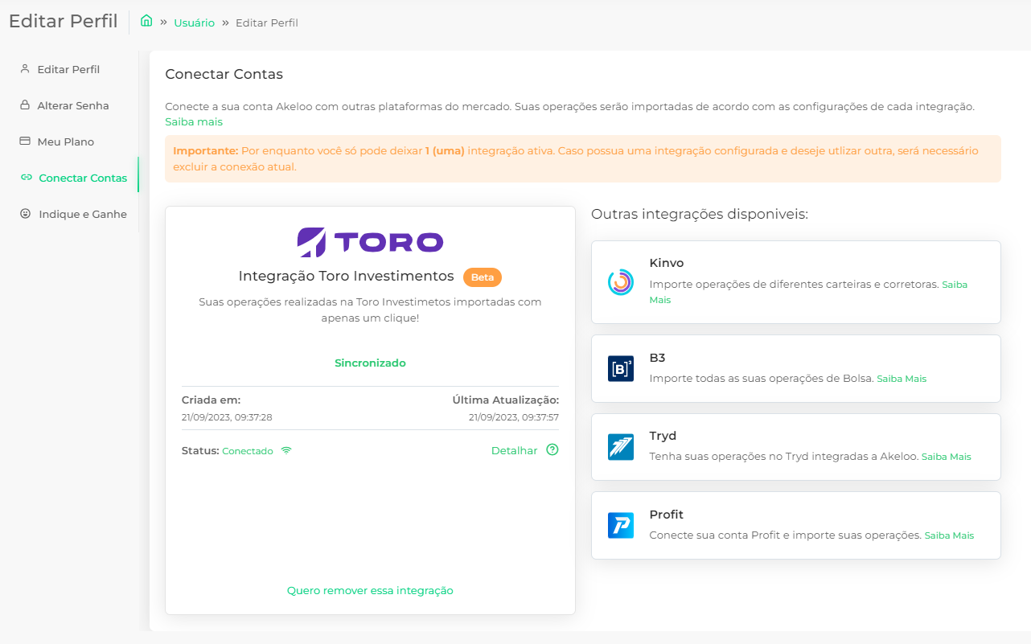
Task: Click the Usuário breadcrumb link
Action: tap(195, 23)
